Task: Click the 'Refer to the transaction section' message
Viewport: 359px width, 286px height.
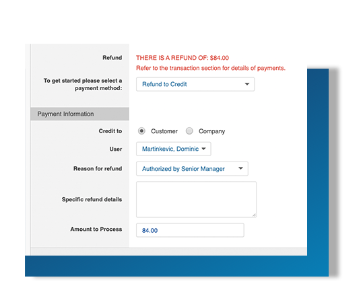Action: [x=211, y=68]
